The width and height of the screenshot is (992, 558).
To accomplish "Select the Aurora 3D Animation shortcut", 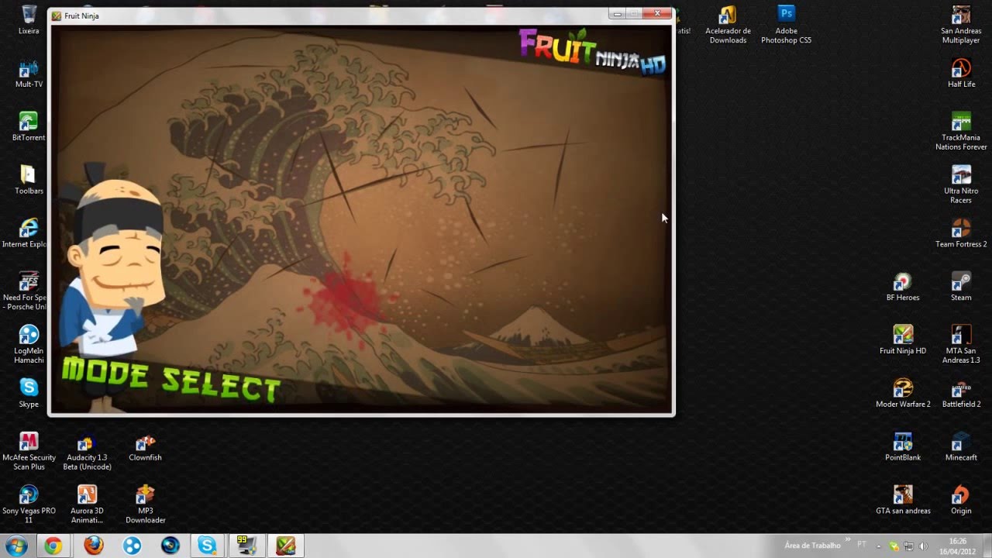I will pyautogui.click(x=87, y=505).
